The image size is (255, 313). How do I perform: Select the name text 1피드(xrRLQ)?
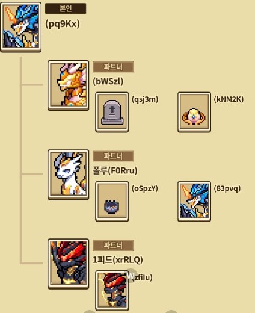[x=118, y=260]
